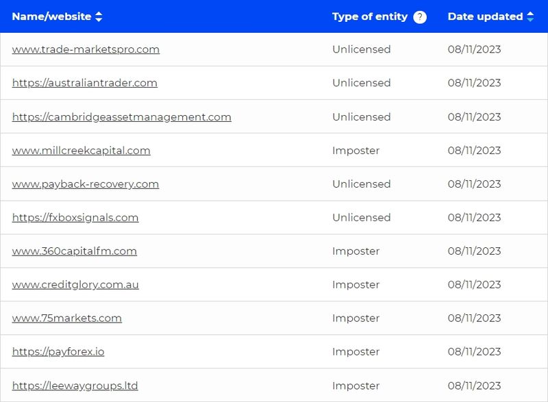Click the Unlicensed label in the fxboxsignals row
Viewport: 548px width, 402px height.
pos(362,218)
